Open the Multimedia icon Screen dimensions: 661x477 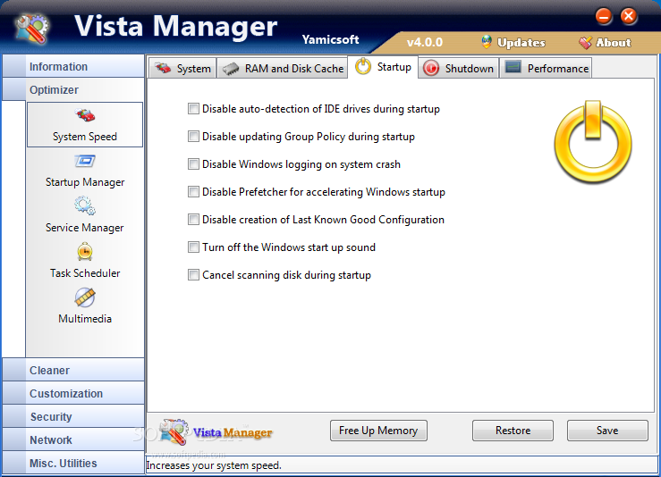coord(85,297)
